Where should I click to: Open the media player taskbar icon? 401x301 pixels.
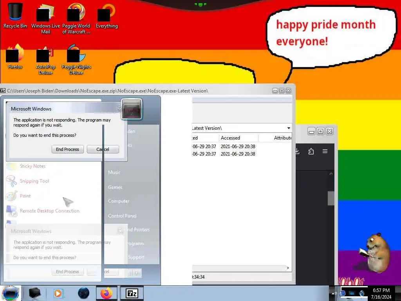click(x=58, y=293)
